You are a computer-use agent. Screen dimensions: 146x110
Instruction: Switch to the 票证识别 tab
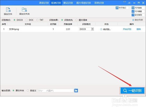68,3
